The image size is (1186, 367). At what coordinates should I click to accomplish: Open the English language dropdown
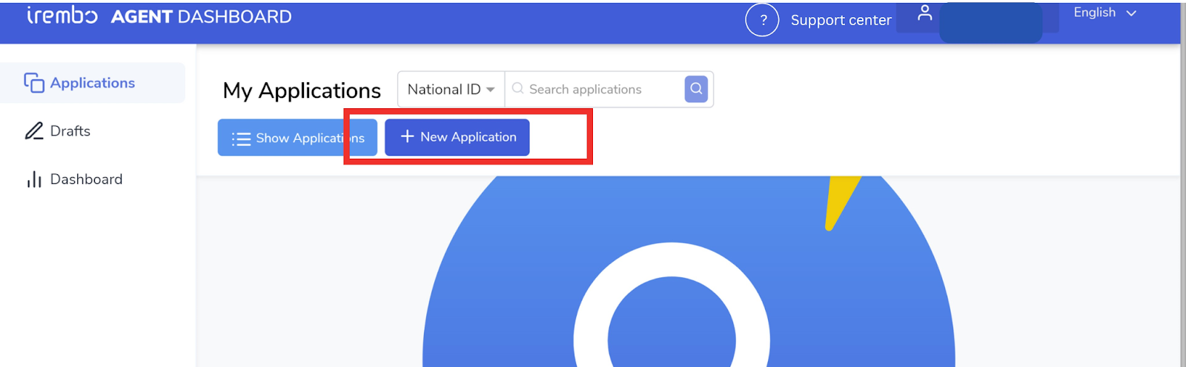click(1104, 13)
